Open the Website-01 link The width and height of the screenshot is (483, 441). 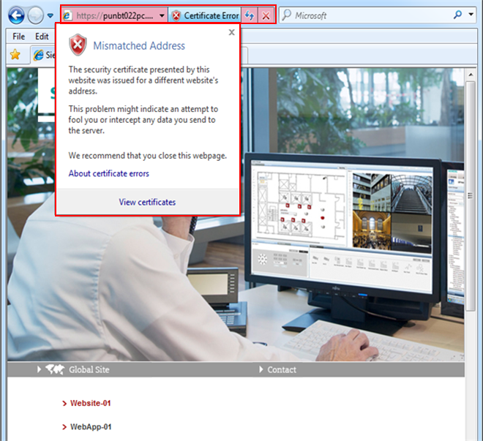(90, 403)
